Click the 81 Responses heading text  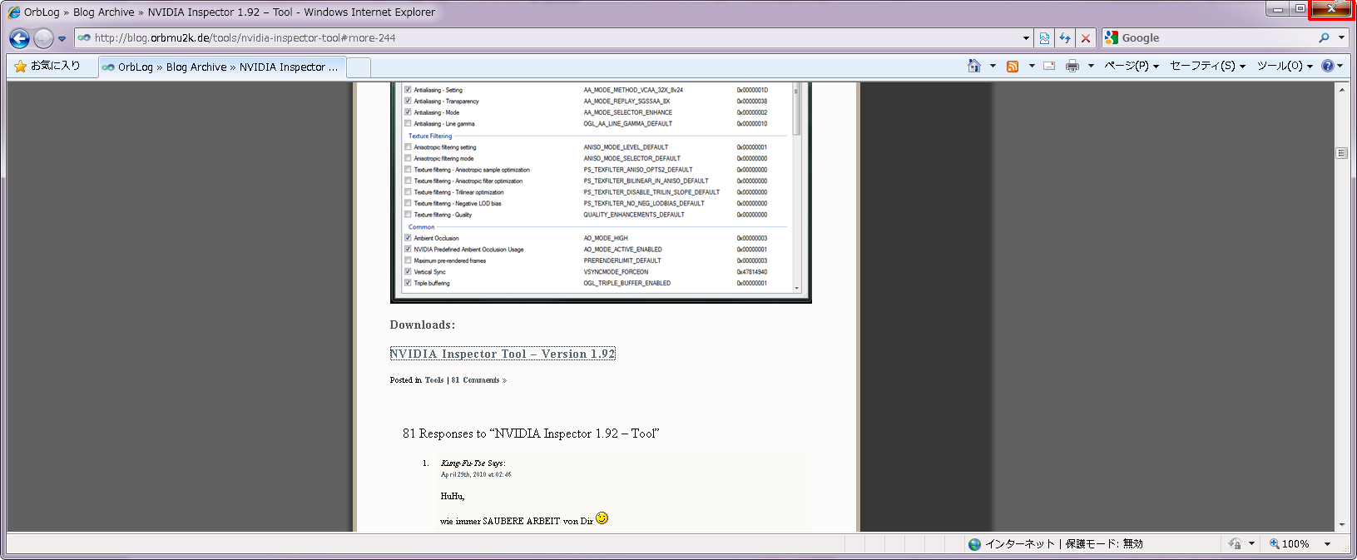(x=531, y=434)
